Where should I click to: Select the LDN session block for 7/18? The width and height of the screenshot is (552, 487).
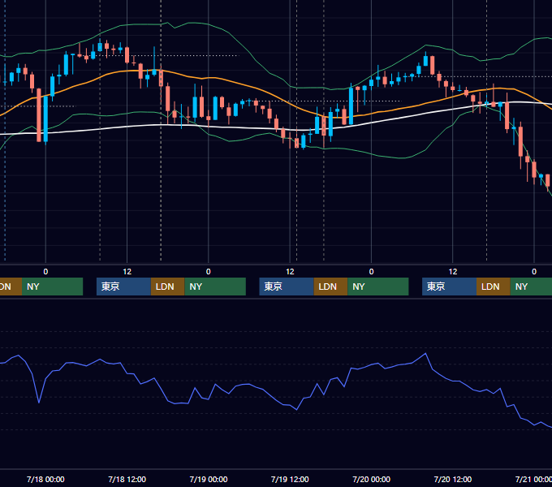167,287
